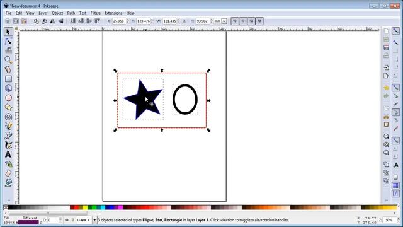This screenshot has height=227, width=403.
Task: Select the Pencil freehand tool
Action: click(8, 126)
